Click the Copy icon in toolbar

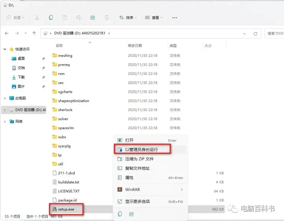tap(51, 18)
